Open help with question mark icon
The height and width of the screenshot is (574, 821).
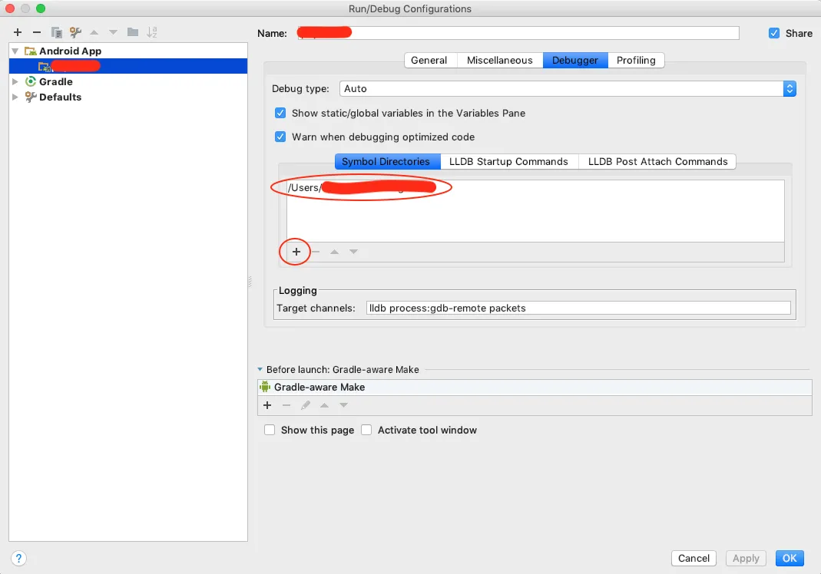click(x=18, y=559)
